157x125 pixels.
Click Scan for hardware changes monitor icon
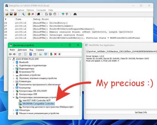pos(46,54)
